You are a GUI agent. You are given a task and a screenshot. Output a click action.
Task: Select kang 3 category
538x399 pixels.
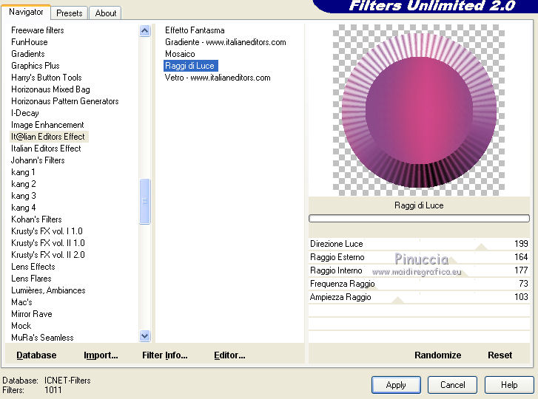point(24,196)
